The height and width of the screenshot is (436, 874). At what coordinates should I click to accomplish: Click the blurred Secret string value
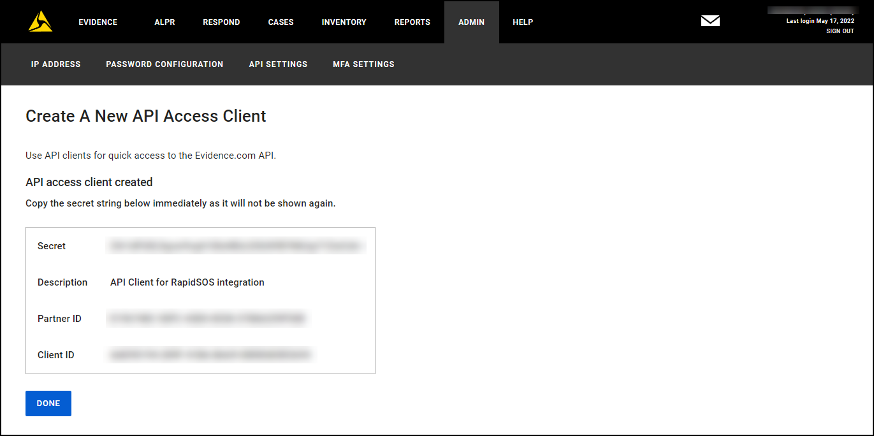click(x=236, y=246)
